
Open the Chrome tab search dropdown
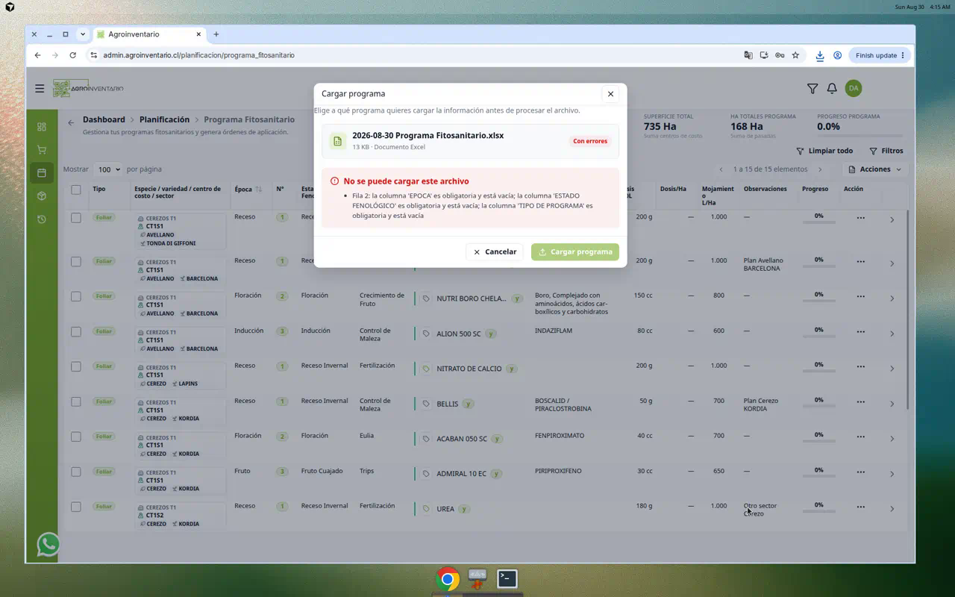[x=83, y=34]
